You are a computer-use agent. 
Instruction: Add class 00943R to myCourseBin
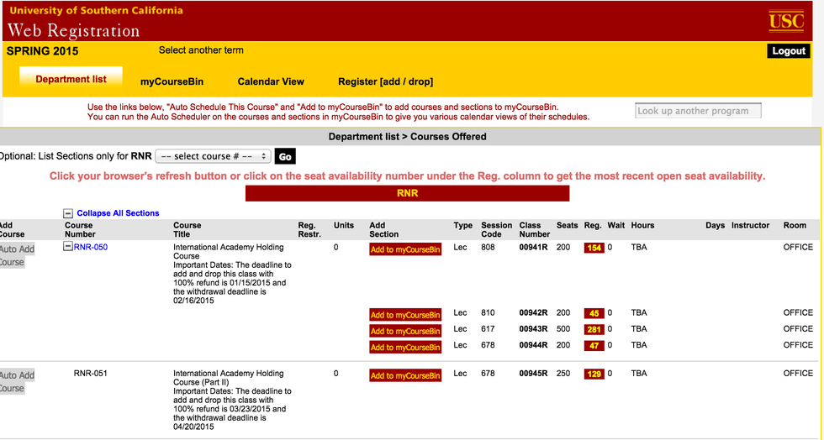405,331
